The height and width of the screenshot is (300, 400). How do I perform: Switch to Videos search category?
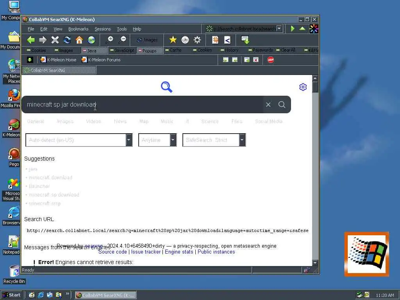[93, 121]
